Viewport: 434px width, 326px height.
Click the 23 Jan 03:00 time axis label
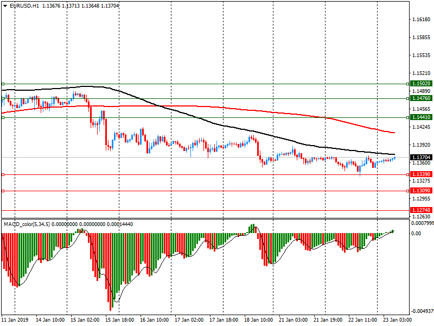click(398, 319)
